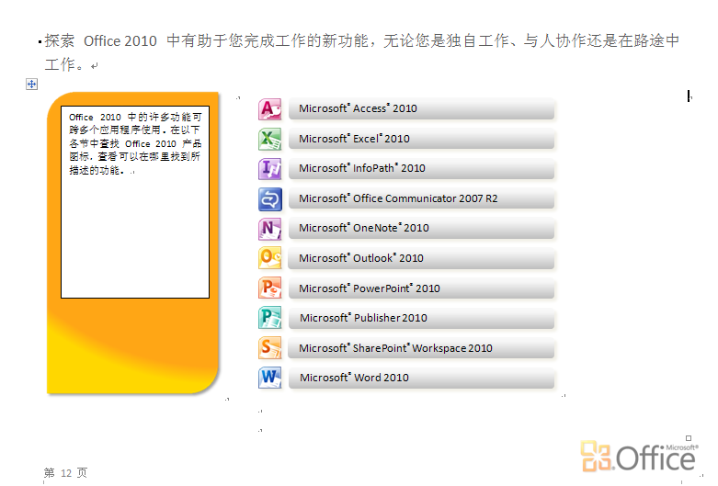Click the text box starting 'Office 2010 中的许多功能'
718x486 pixels.
[x=135, y=202]
